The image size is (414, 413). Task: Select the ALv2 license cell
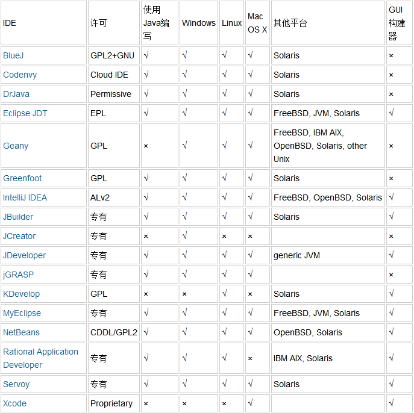pyautogui.click(x=114, y=197)
